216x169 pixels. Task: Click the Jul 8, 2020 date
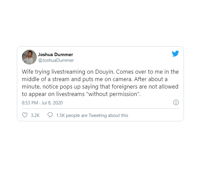(52, 103)
